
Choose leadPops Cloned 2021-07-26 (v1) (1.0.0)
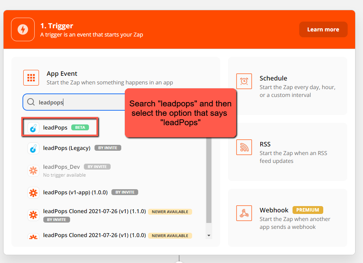click(94, 235)
